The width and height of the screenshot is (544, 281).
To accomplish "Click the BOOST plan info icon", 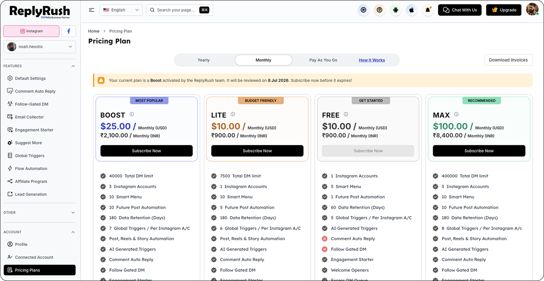I will pos(132,114).
